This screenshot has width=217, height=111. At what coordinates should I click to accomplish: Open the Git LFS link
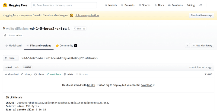[91, 85]
